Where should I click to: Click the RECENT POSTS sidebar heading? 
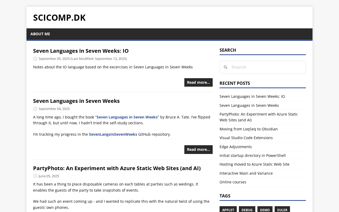[x=235, y=83]
